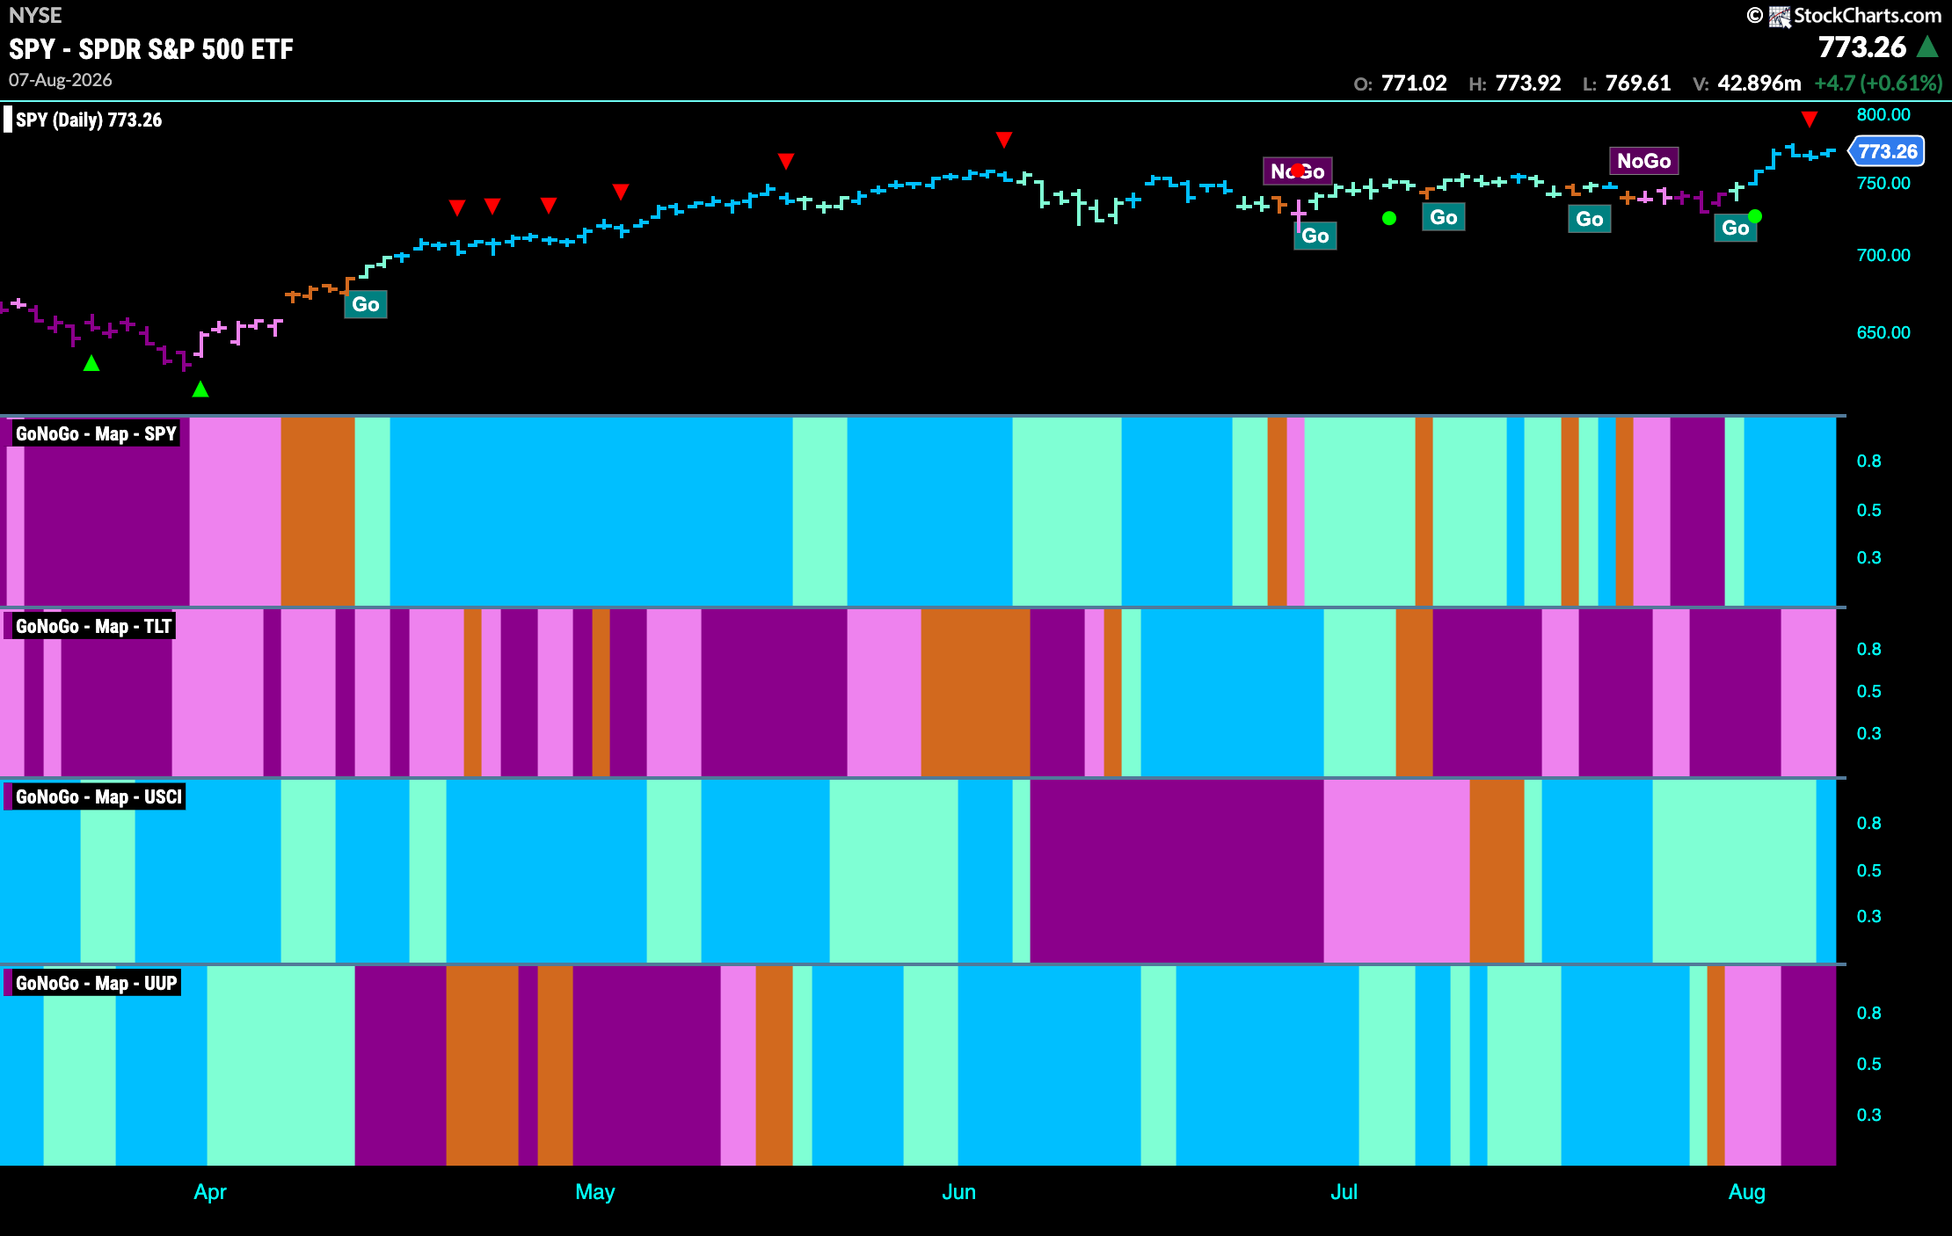Image resolution: width=1952 pixels, height=1236 pixels.
Task: Click the Go badge in mid July
Action: [1590, 219]
